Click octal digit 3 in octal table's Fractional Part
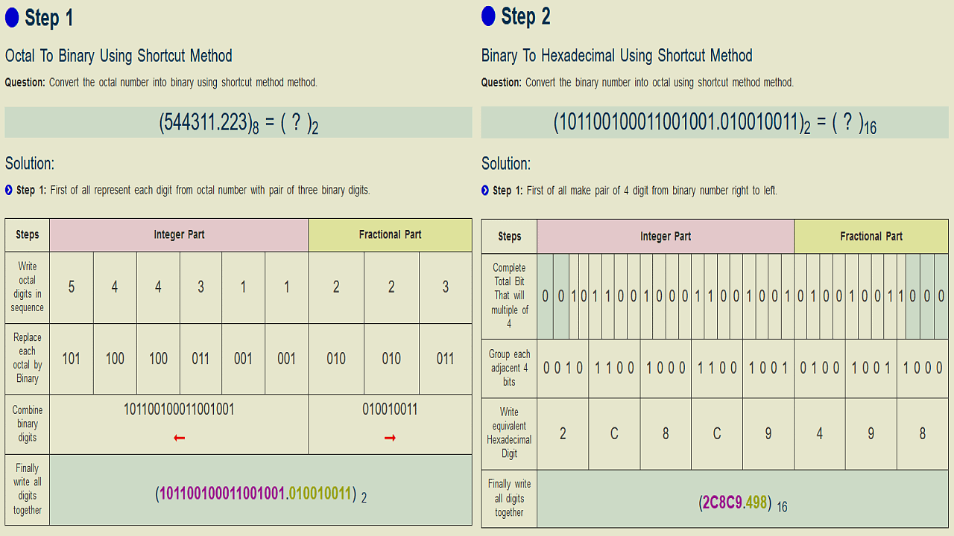 [x=445, y=287]
